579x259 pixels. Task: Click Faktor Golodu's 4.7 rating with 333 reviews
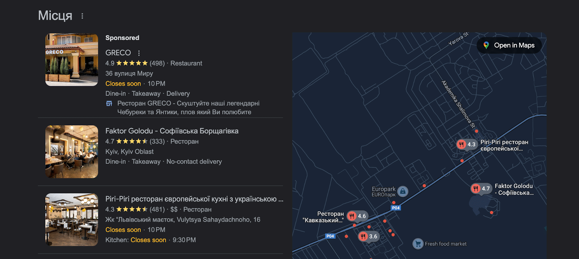[135, 141]
